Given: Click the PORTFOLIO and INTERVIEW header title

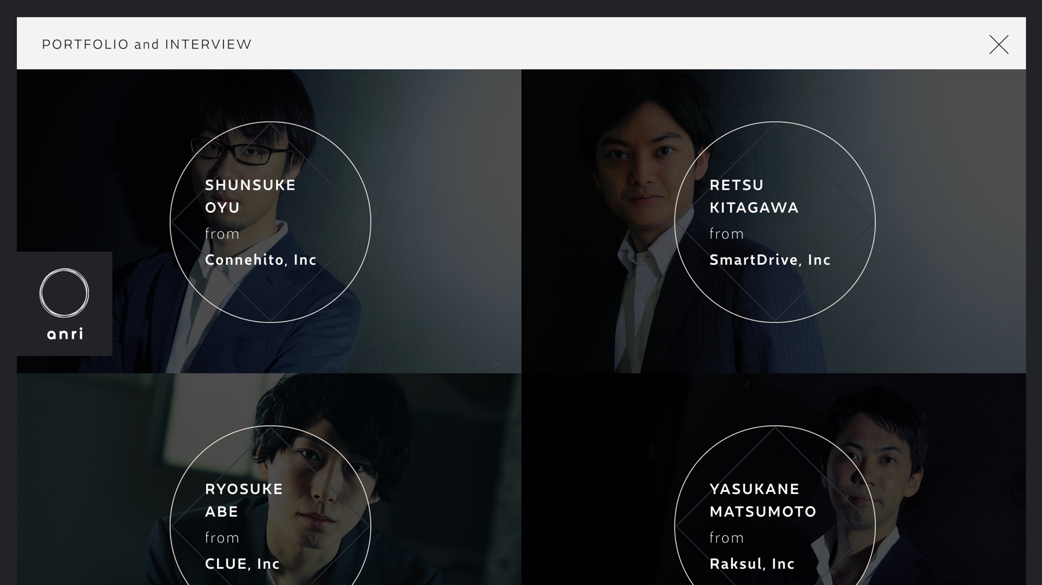Looking at the screenshot, I should click(x=147, y=45).
